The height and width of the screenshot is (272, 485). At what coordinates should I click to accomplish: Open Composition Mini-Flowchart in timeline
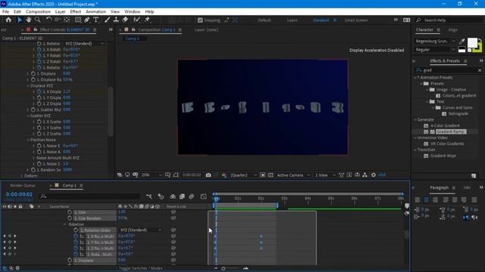click(x=149, y=196)
